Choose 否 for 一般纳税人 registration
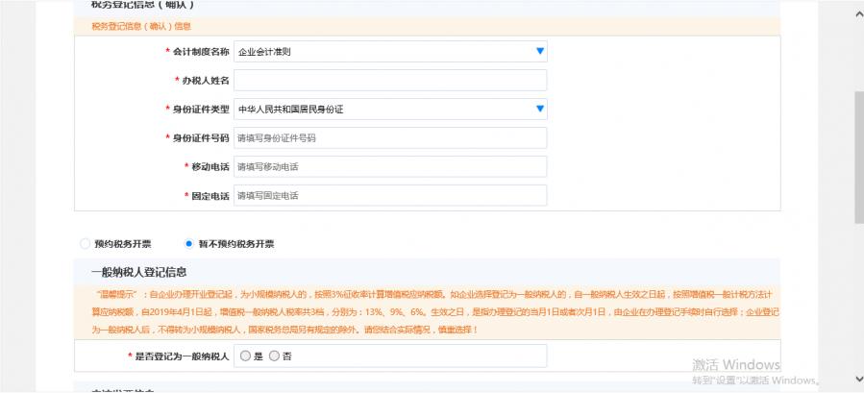This screenshot has height=393, width=864. (x=274, y=356)
